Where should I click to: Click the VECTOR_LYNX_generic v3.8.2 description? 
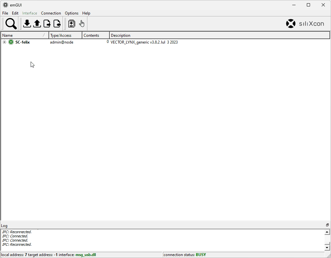point(144,42)
